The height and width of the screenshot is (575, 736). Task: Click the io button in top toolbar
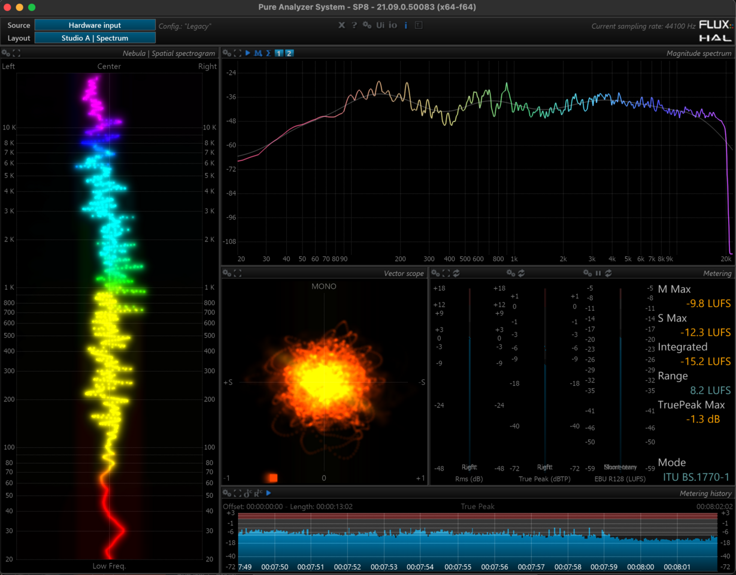[x=393, y=25]
